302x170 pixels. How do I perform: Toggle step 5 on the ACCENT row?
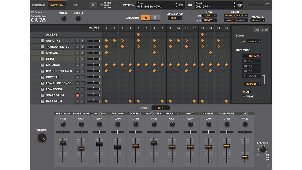coord(138,35)
